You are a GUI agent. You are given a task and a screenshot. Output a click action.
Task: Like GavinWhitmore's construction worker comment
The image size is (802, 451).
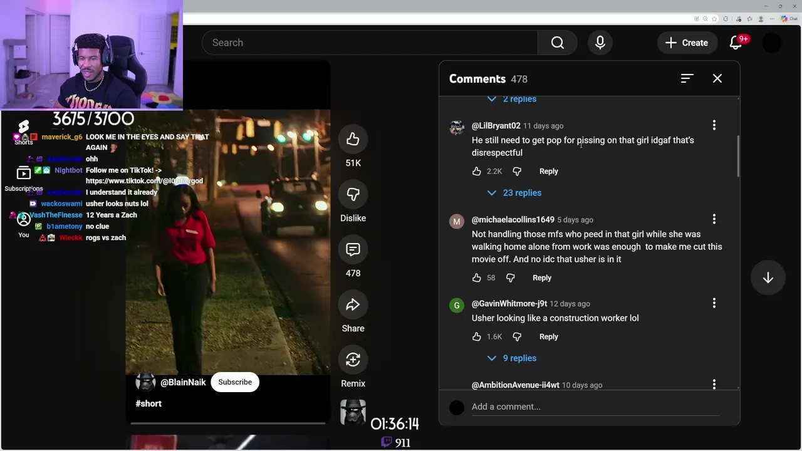point(477,336)
